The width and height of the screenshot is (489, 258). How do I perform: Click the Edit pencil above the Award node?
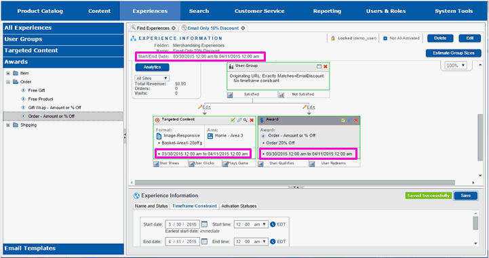305,107
